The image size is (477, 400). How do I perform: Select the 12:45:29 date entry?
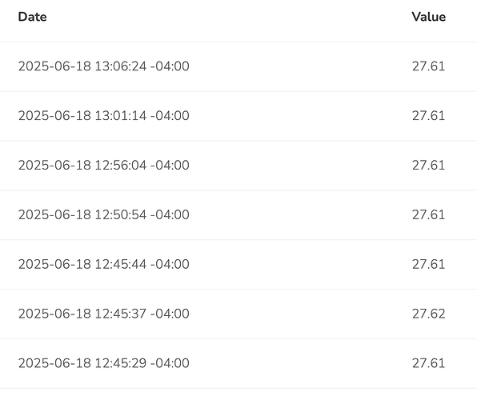pyautogui.click(x=104, y=363)
